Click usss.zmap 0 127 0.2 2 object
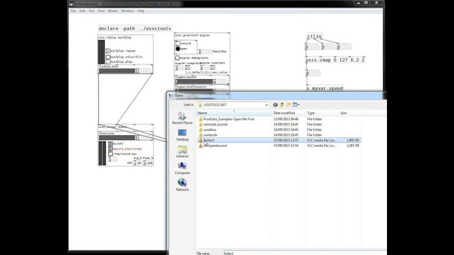This screenshot has height=255, width=454. (335, 60)
